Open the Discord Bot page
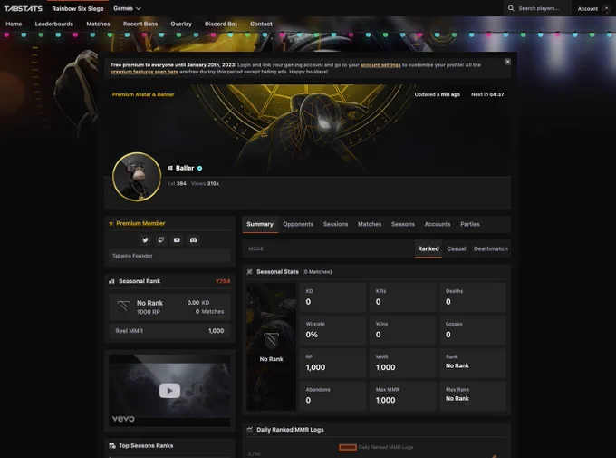616x458 pixels. click(x=221, y=24)
